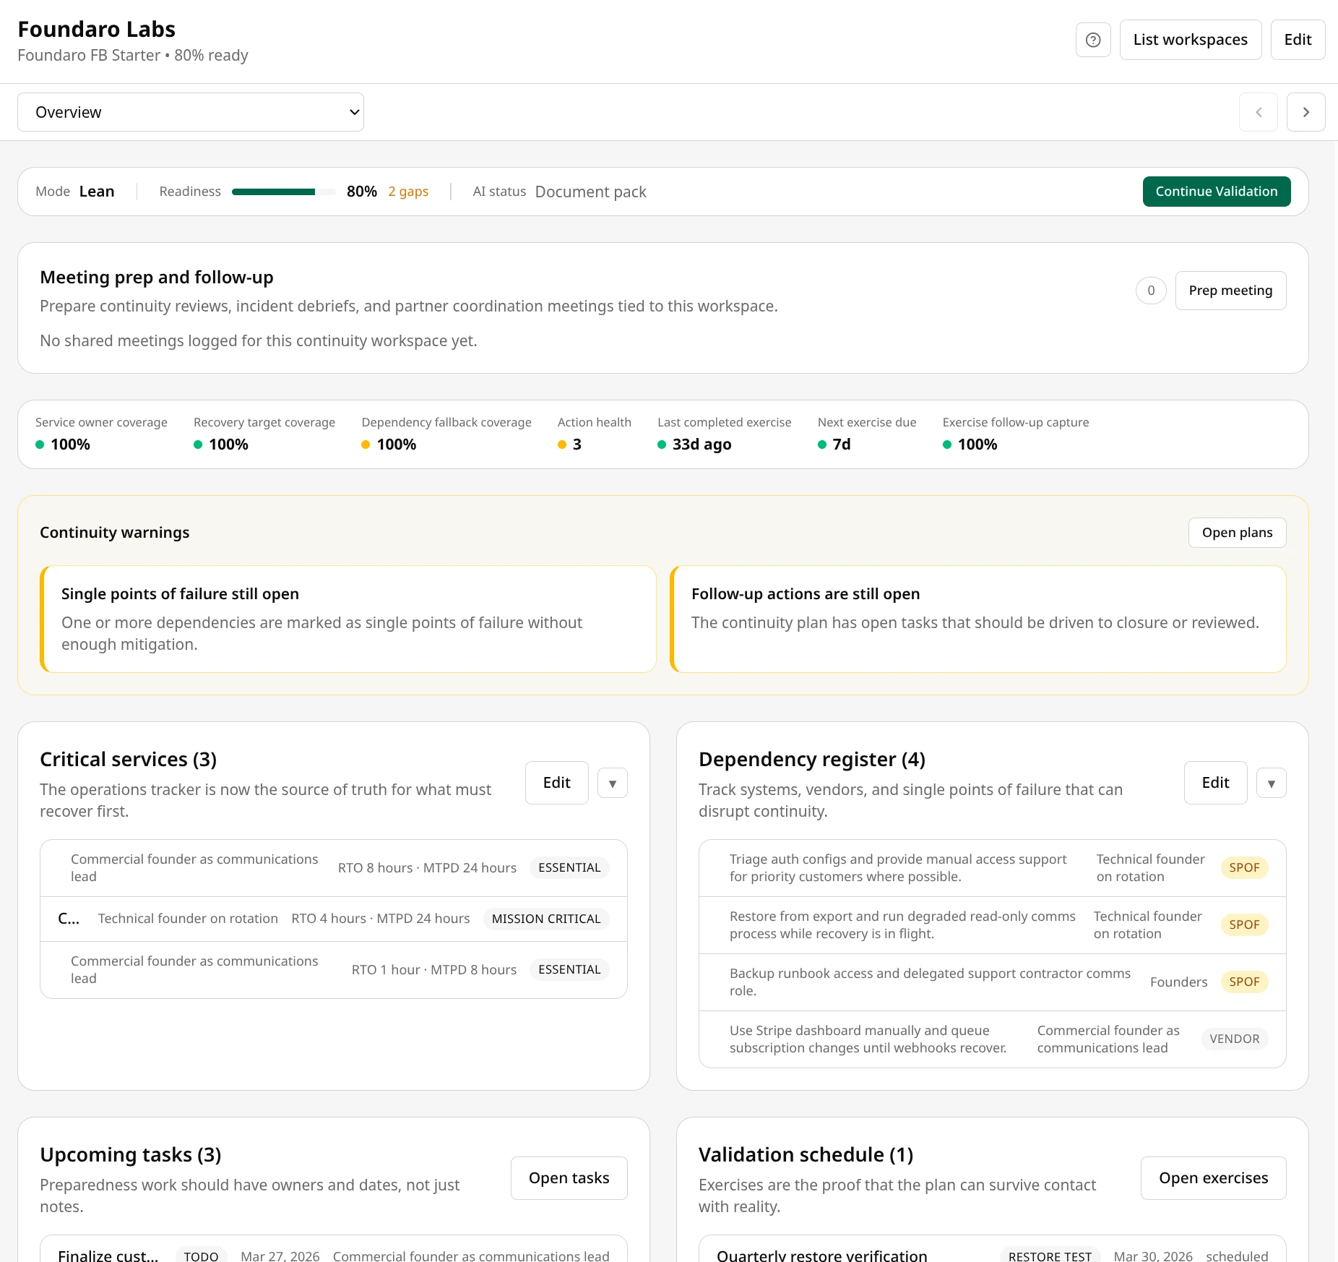Click the TODO badge on the Finalize task
The image size is (1338, 1262).
pos(201,1255)
